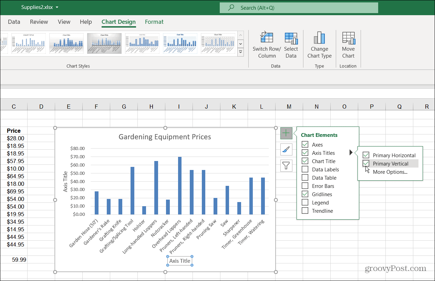This screenshot has height=281, width=435.
Task: Select the vertical Axis Title label
Action: 65,181
